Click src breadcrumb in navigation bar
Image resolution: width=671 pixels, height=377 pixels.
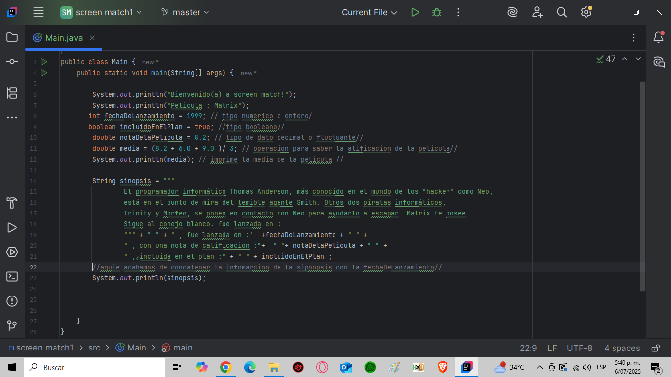[x=94, y=348]
